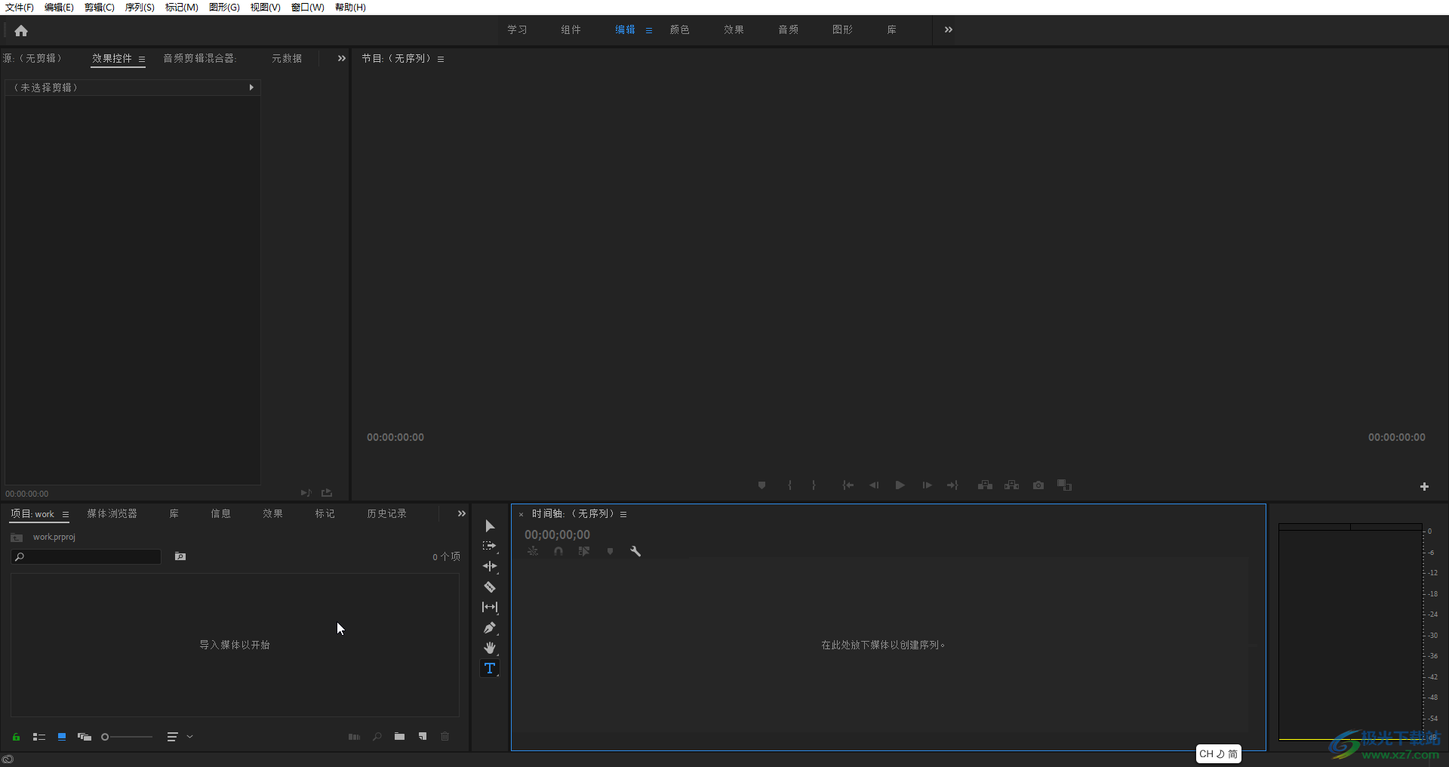Expand the workspace overflow chevrons
Screen dimensions: 1449x767
pos(949,29)
